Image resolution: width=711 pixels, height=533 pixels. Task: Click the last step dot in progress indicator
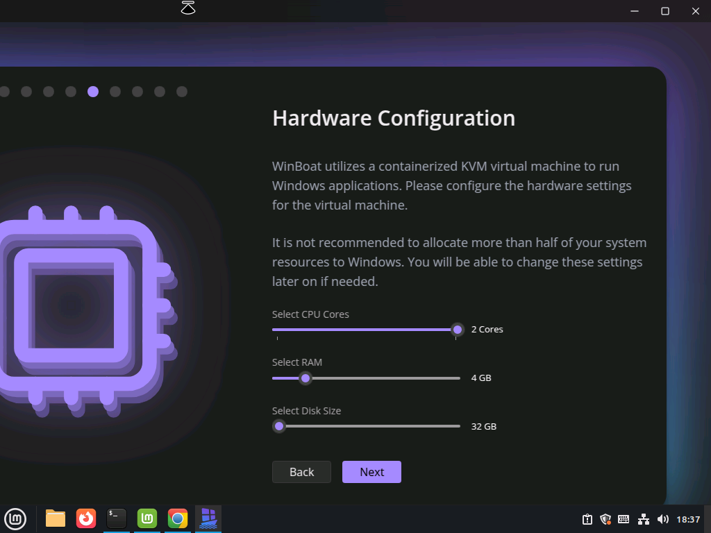[182, 92]
